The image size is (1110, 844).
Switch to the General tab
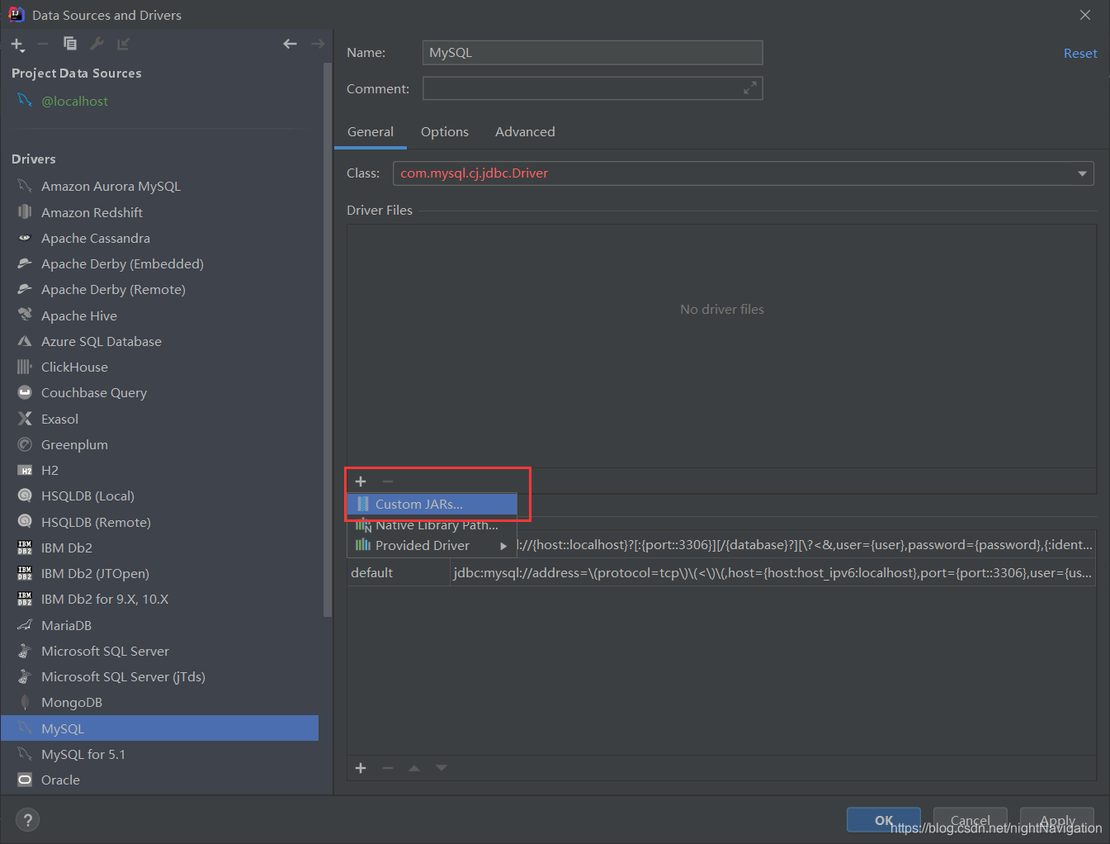(371, 132)
